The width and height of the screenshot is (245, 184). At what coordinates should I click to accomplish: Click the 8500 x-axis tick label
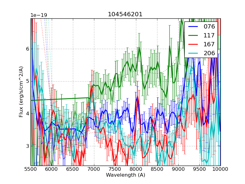pos(157,169)
